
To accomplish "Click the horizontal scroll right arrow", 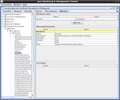I will point(30,97).
